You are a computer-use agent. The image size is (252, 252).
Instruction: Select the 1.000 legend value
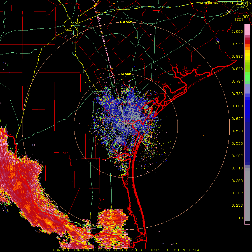coord(237,31)
